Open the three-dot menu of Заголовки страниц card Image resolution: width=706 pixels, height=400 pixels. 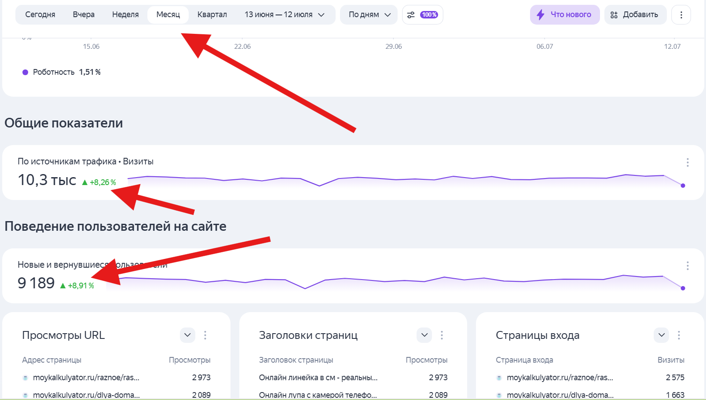point(442,335)
